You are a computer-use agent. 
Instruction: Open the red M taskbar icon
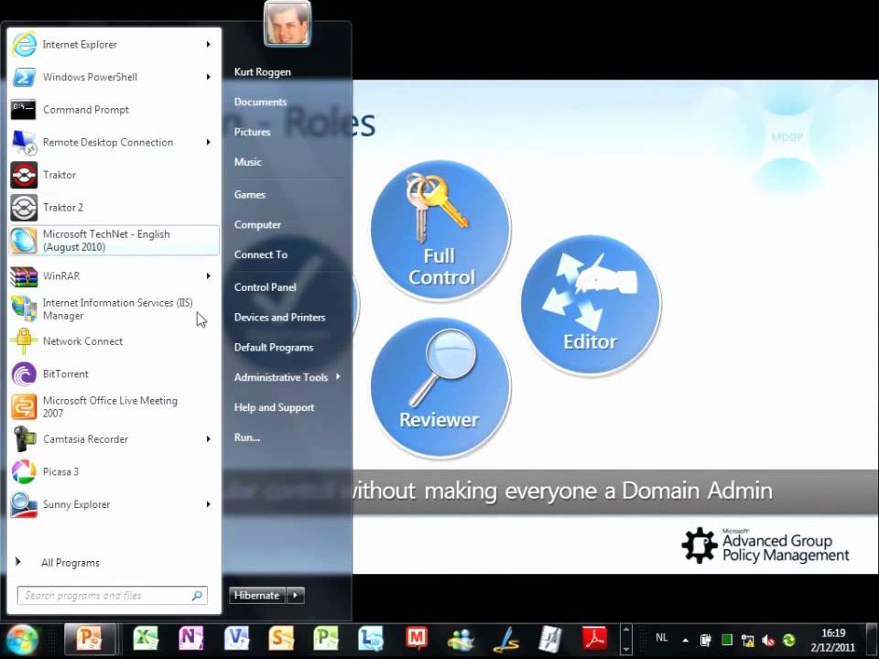[x=416, y=638]
